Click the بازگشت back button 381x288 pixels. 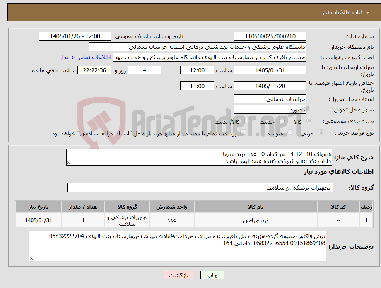(x=178, y=275)
